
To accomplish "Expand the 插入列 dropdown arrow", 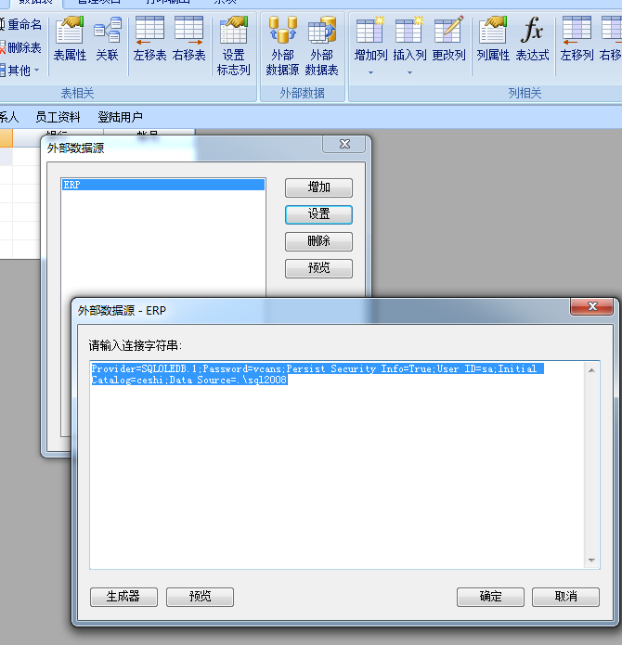I will 409,72.
